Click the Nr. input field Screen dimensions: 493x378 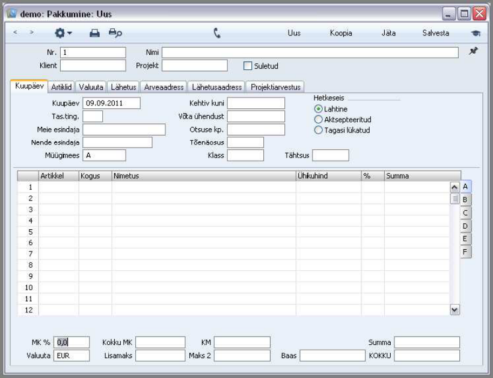coord(93,52)
